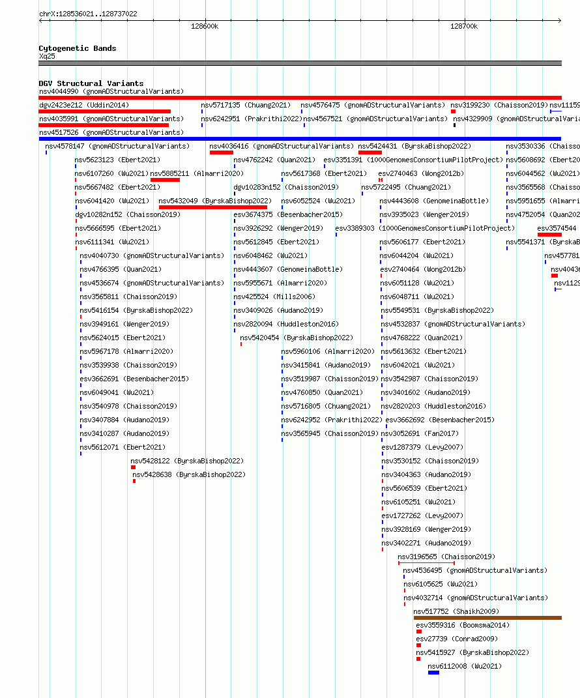
Task: Open esv3389303 (1000GenomesConsortiumPilotProject) label
Action: click(425, 228)
